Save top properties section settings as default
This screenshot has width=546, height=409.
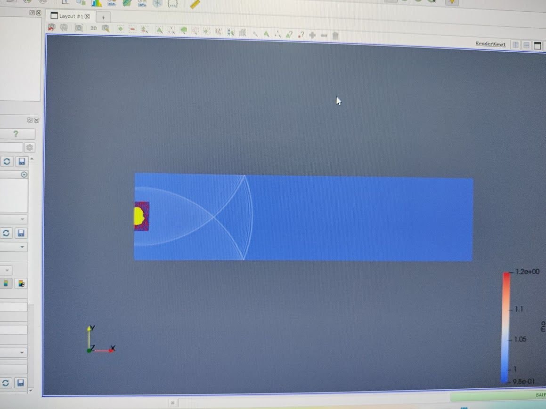coord(22,161)
